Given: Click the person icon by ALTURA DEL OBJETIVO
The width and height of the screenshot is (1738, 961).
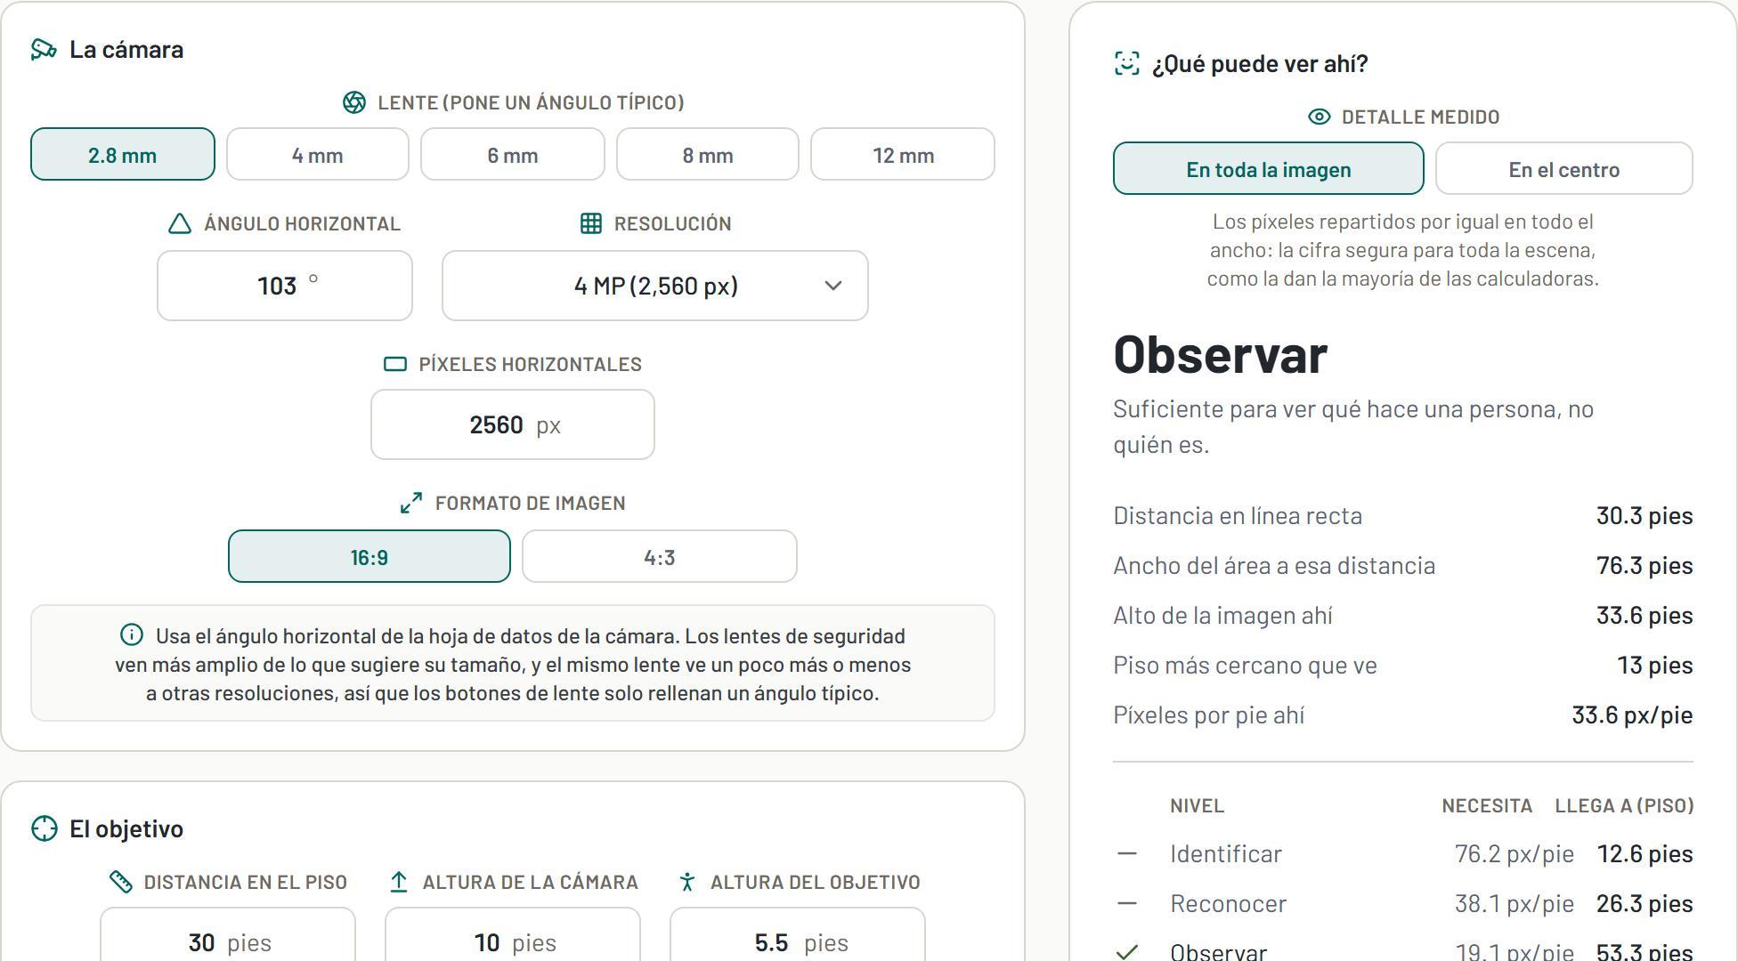Looking at the screenshot, I should [686, 882].
